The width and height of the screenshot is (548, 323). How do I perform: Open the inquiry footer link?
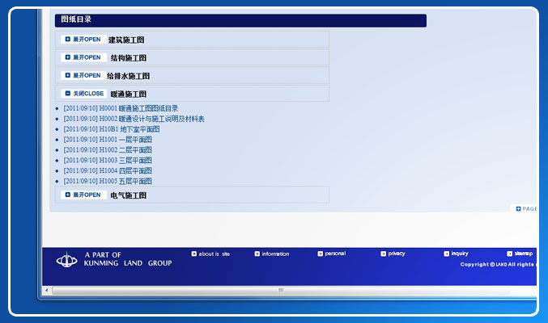[456, 254]
